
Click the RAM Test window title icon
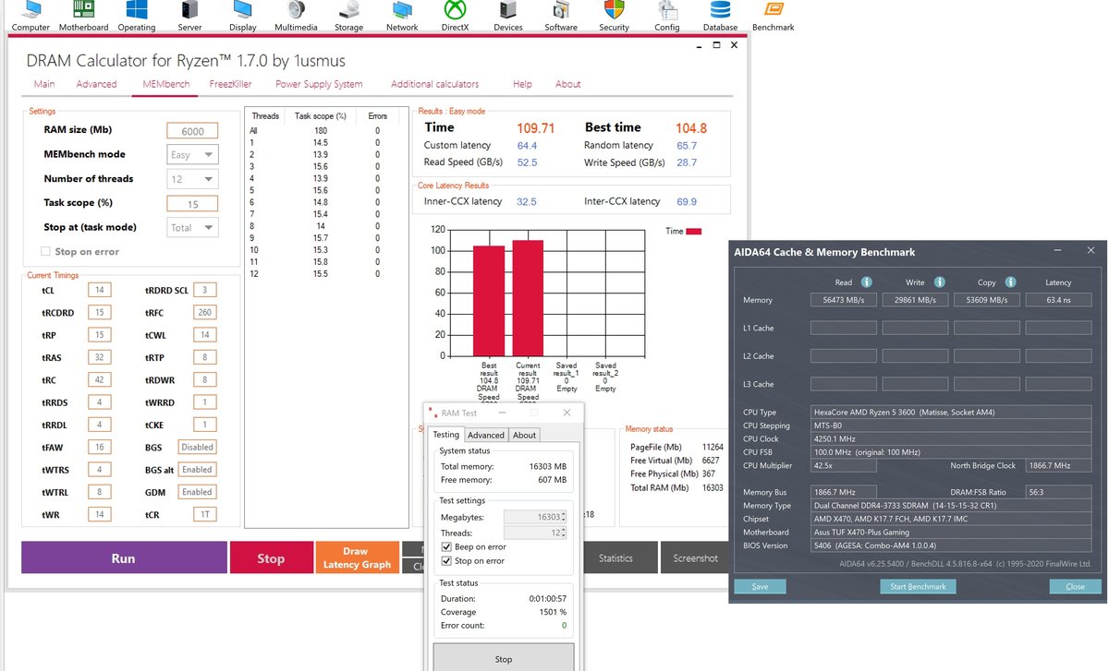(433, 413)
